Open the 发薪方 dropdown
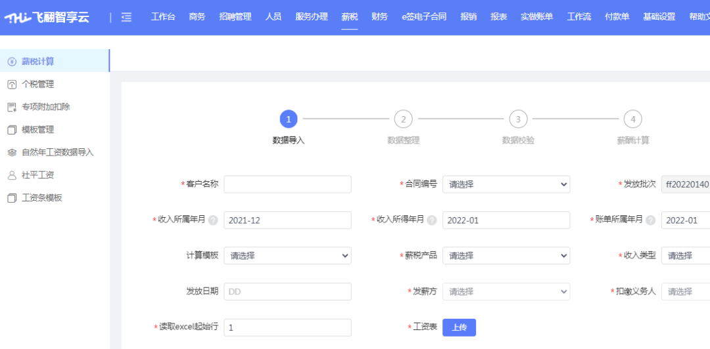 (x=506, y=291)
